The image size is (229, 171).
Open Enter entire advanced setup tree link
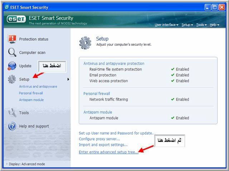point(108,152)
